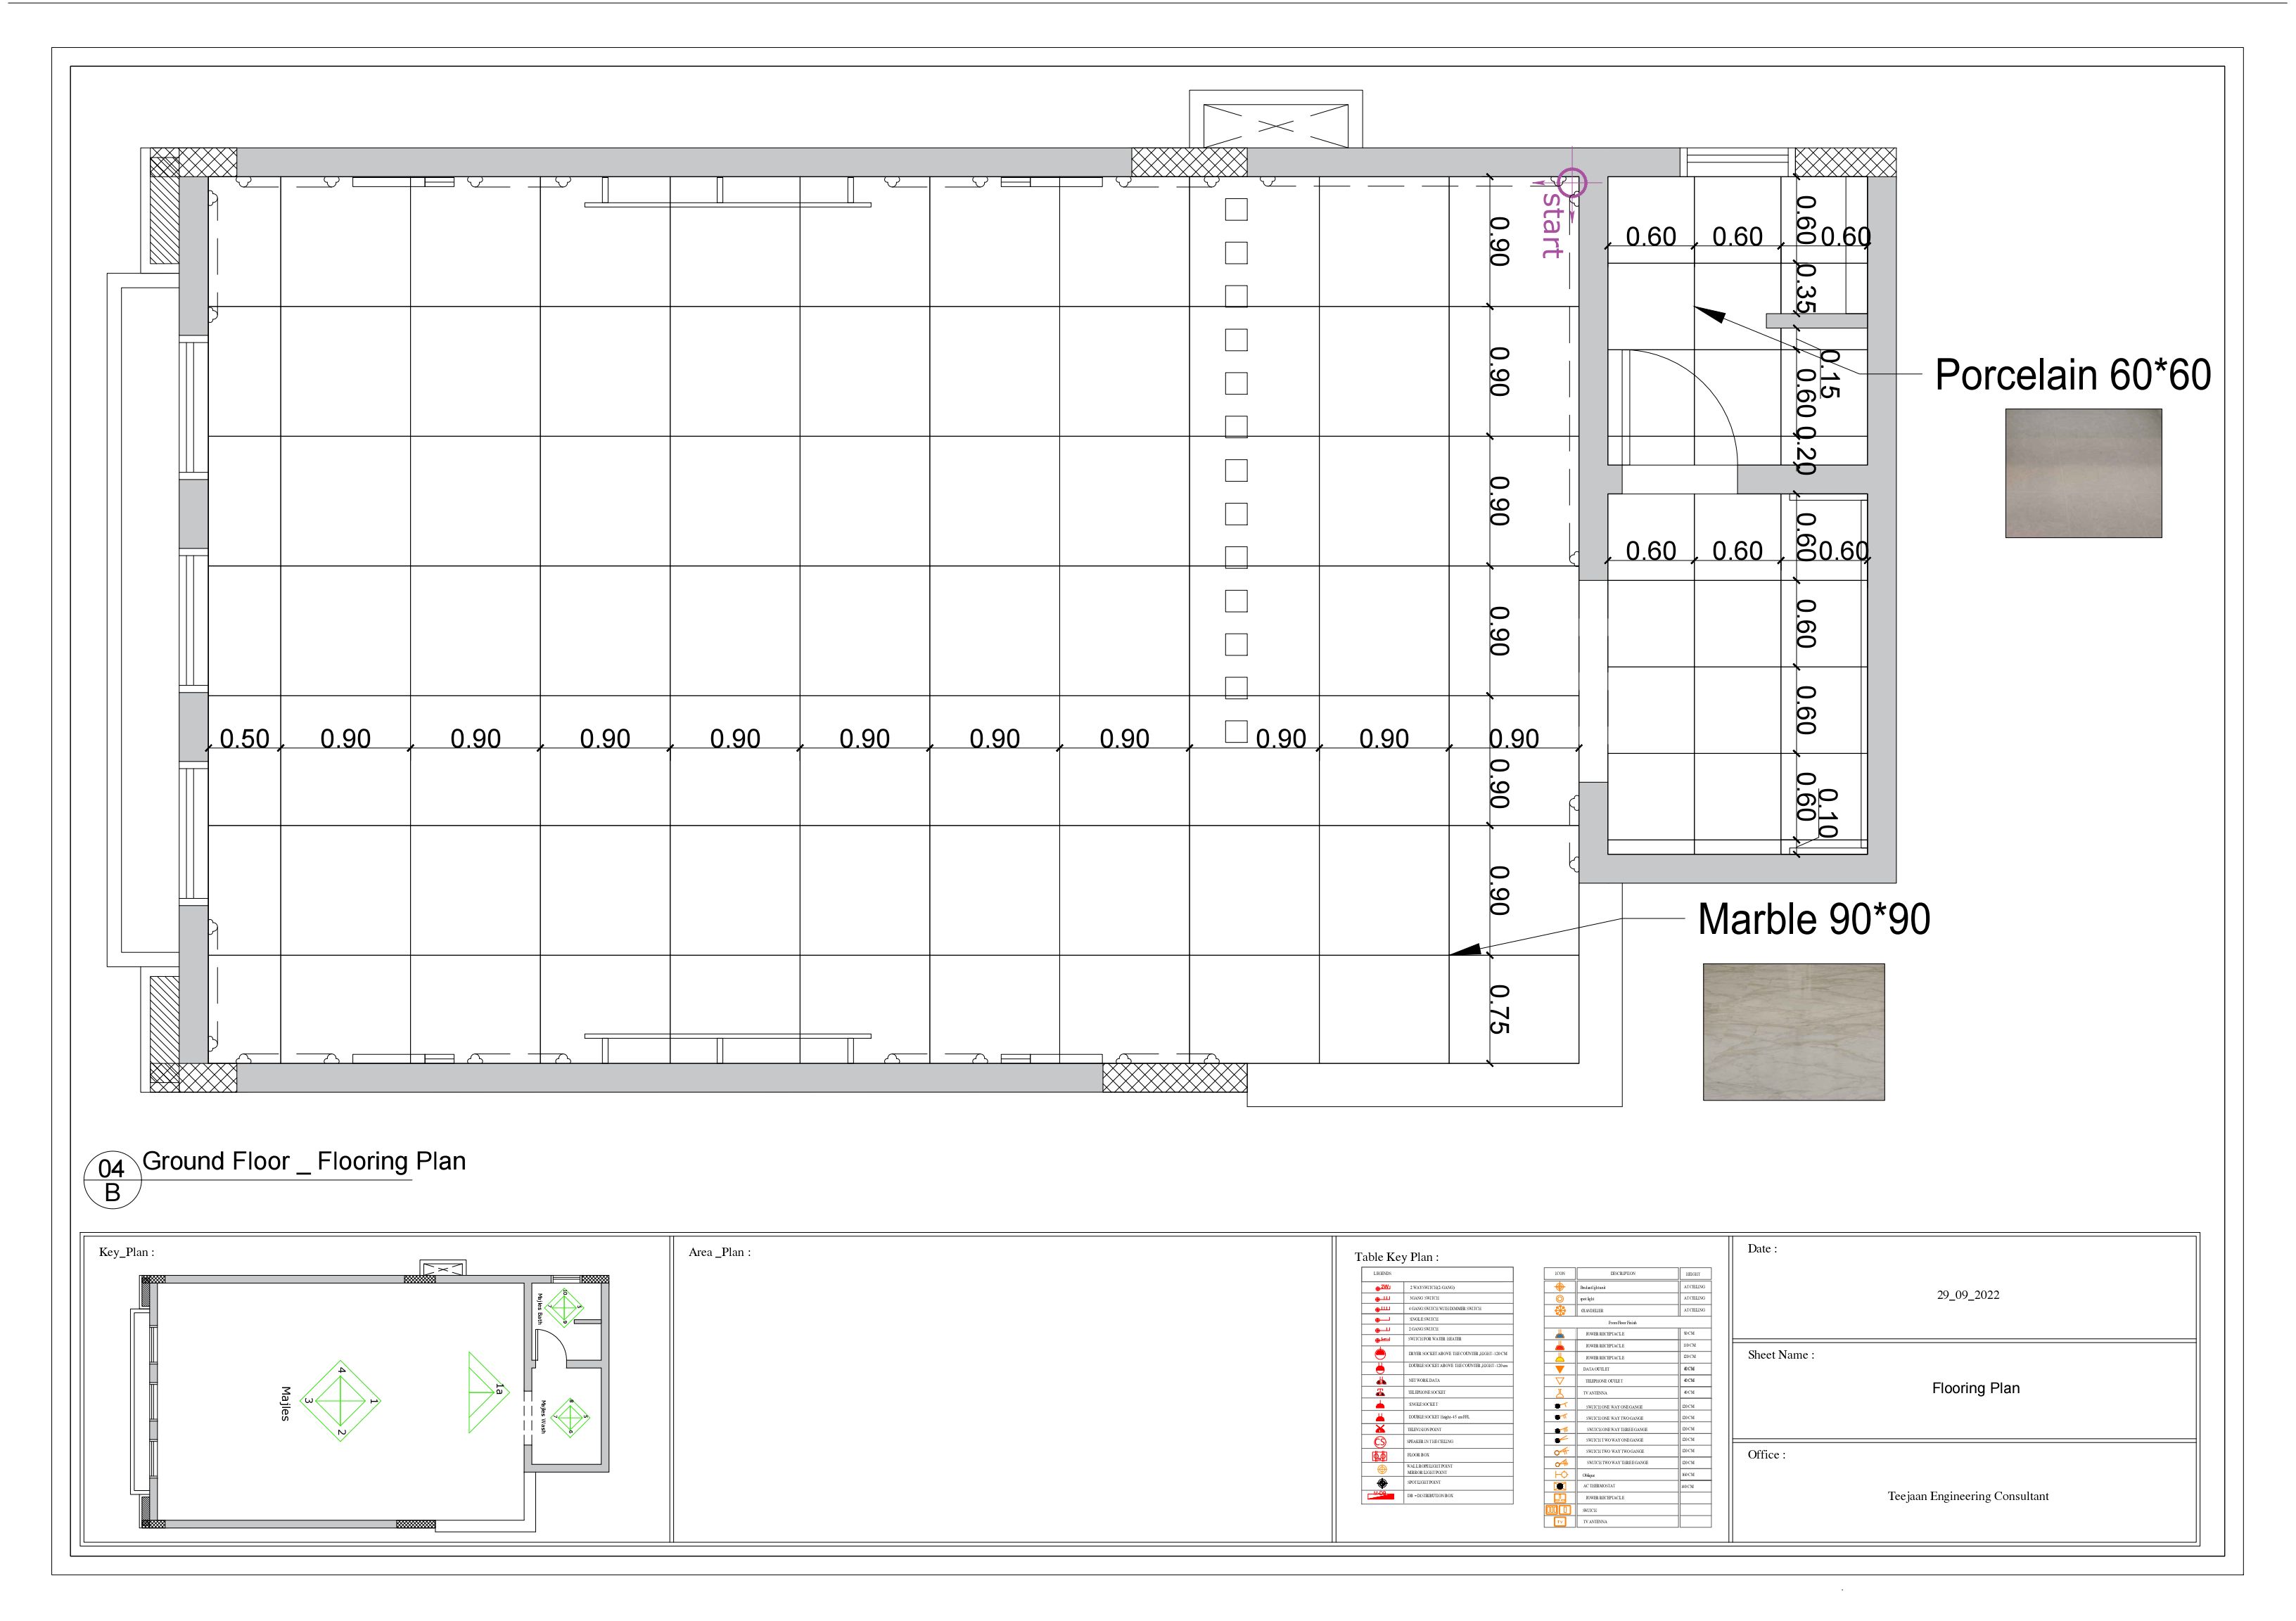Click the Ground Floor _ Flooring Plan title
2296x1621 pixels.
tap(303, 1161)
